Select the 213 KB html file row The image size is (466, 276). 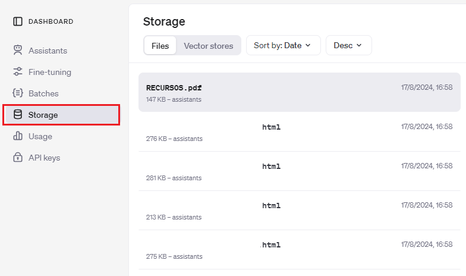tap(300, 211)
